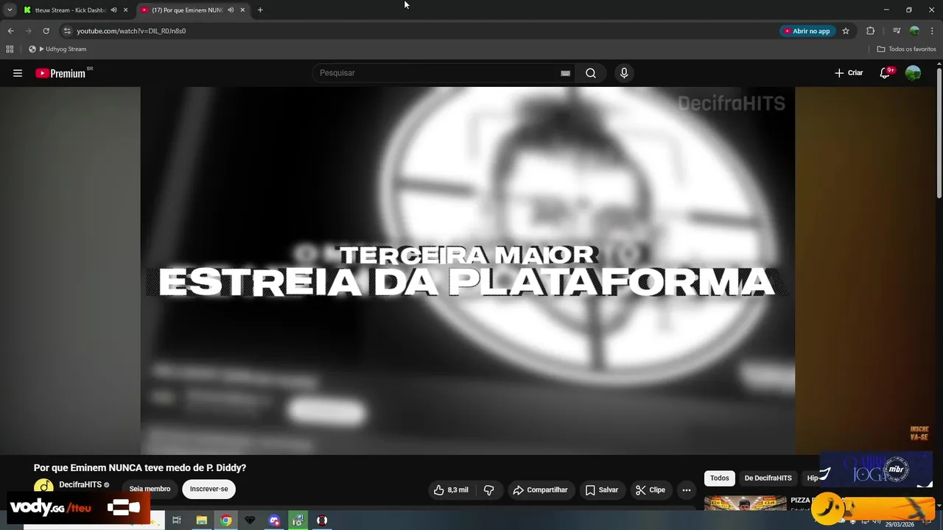Go back with browser back arrow

[10, 31]
